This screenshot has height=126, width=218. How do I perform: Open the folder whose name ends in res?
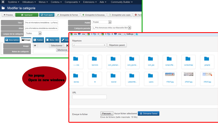click(76, 62)
